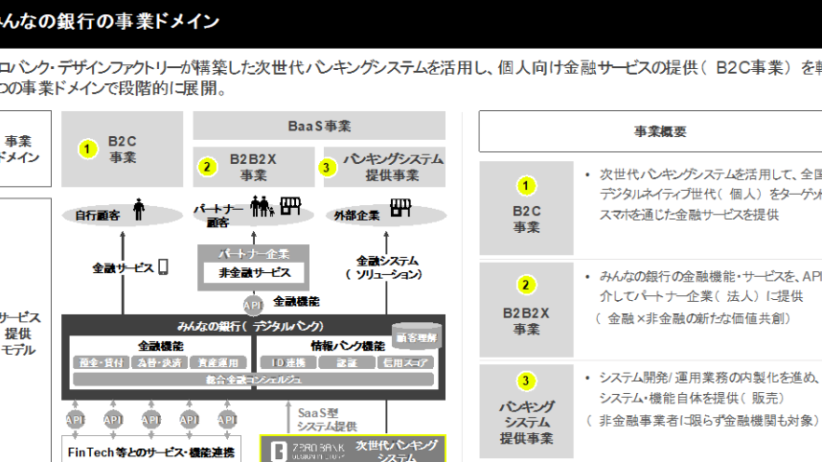Click yellow number 3 in the 事業概要 list
The height and width of the screenshot is (462, 822).
tap(526, 381)
